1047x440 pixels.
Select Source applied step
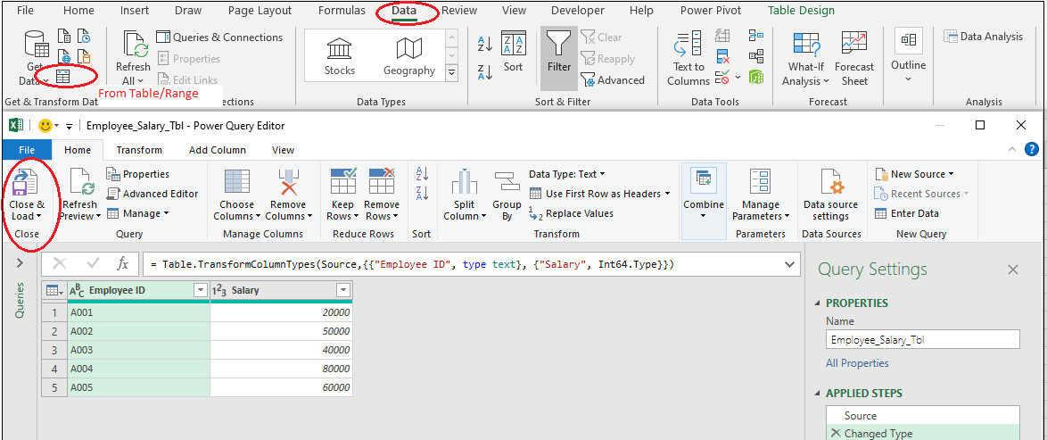point(923,415)
